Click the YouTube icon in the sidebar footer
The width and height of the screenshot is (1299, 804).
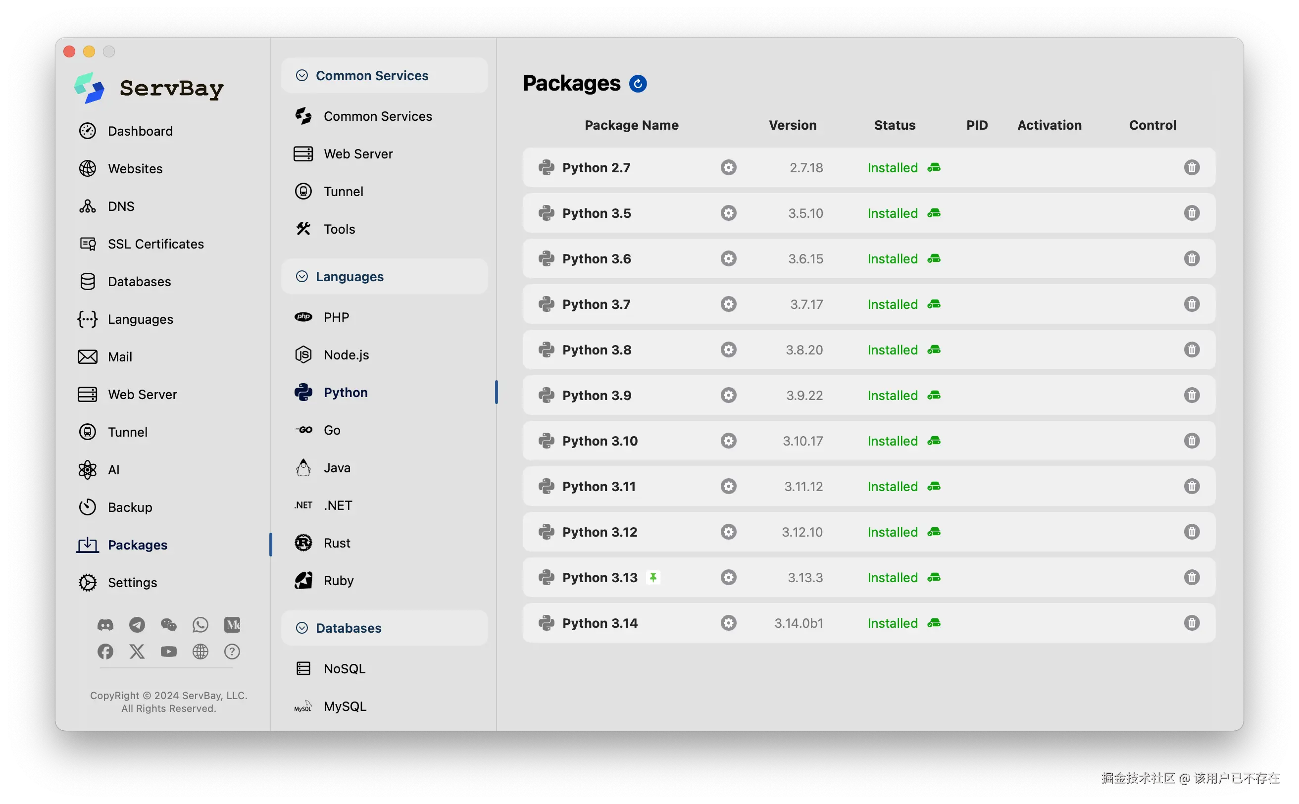168,652
